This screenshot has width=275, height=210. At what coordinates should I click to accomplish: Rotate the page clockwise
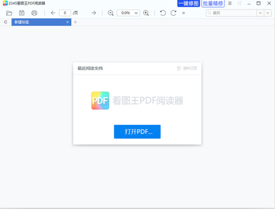tap(173, 13)
